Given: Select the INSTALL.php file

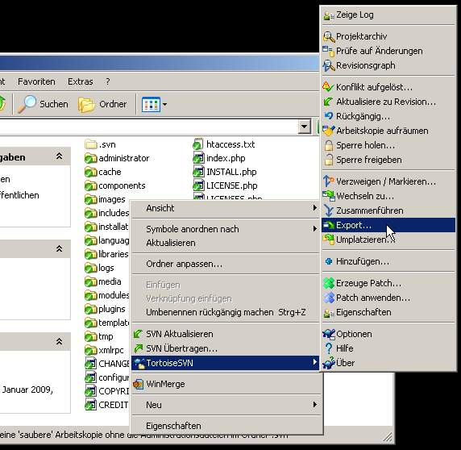Looking at the screenshot, I should coord(225,172).
